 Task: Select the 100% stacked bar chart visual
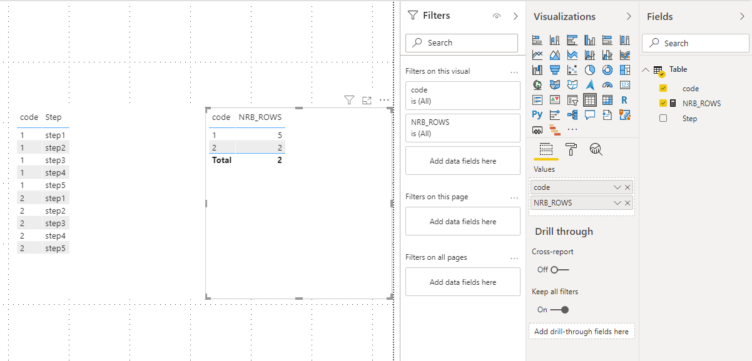tap(607, 40)
